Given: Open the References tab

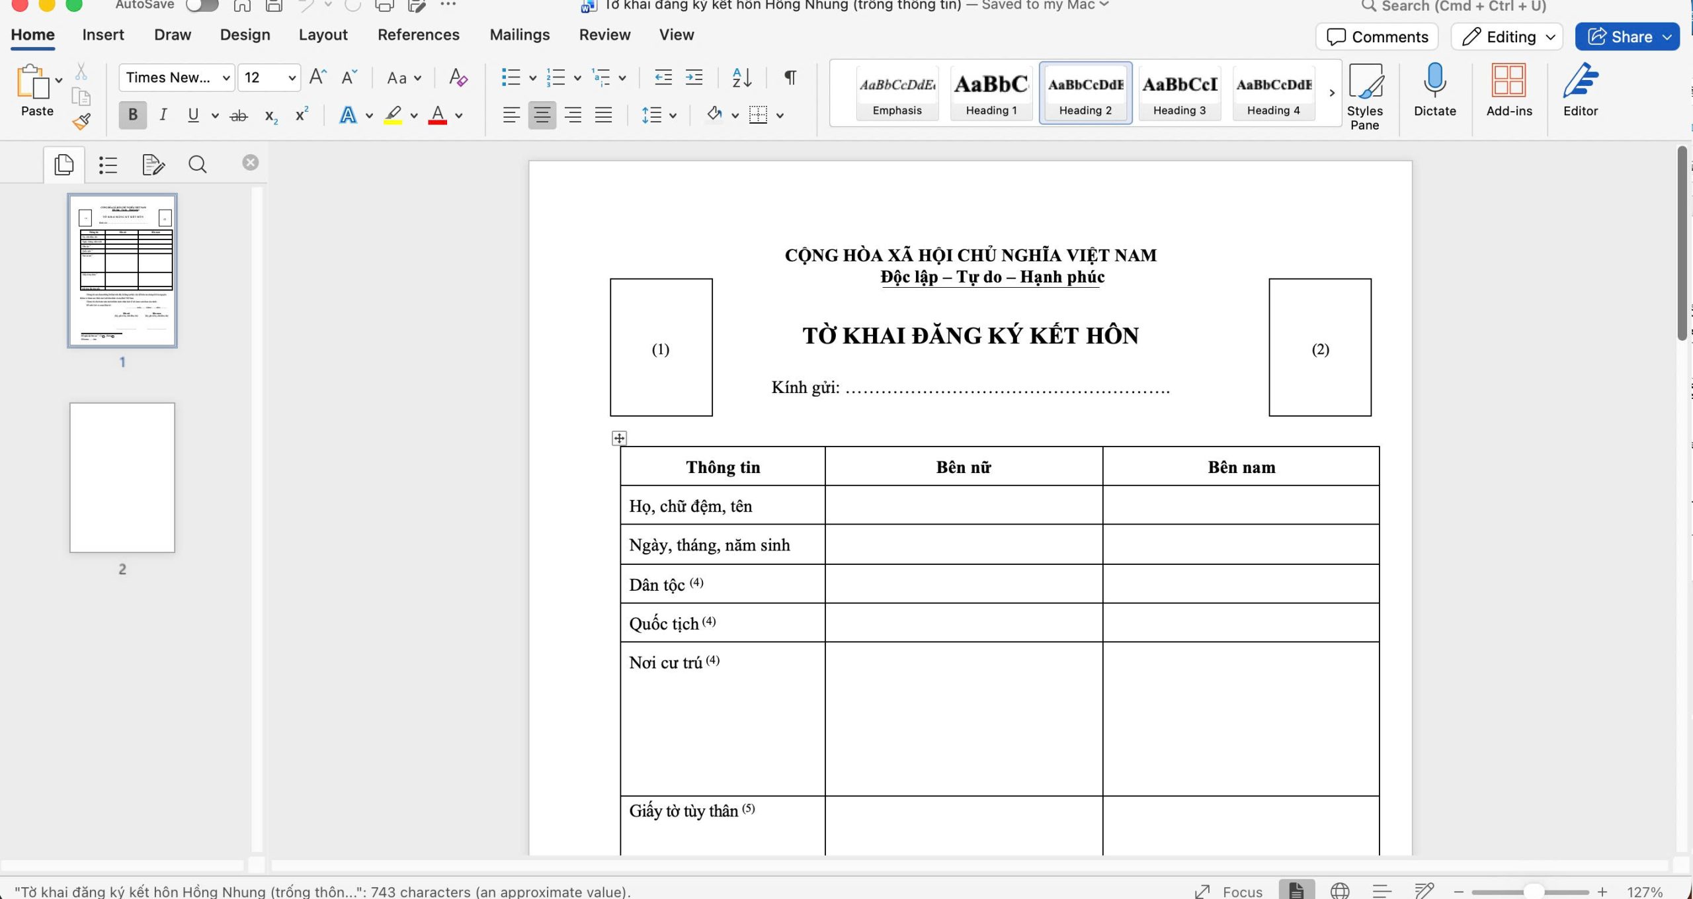Looking at the screenshot, I should coord(419,35).
